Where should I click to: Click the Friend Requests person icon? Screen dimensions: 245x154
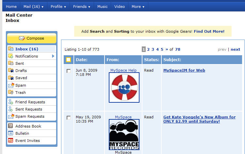pos(11,102)
